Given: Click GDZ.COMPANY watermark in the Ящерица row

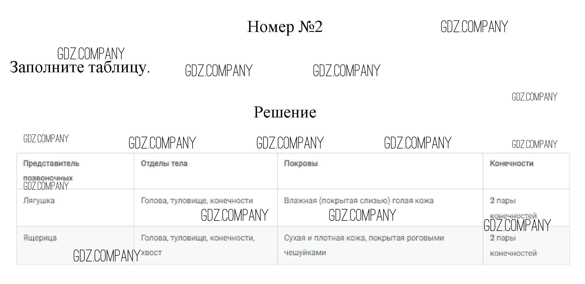Looking at the screenshot, I should (x=107, y=256).
